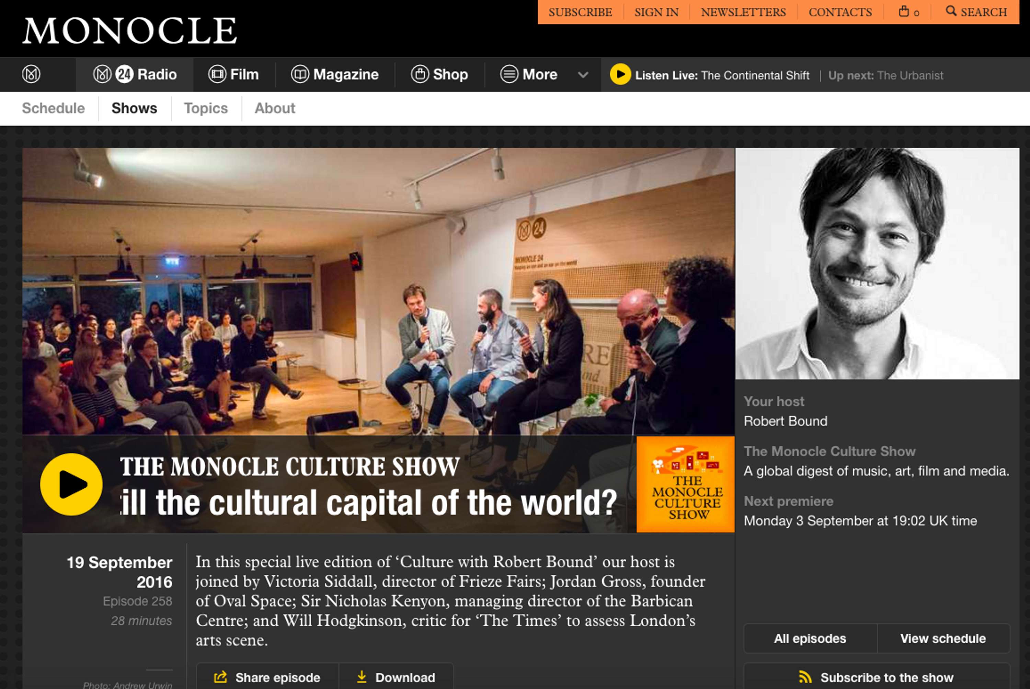Viewport: 1030px width, 689px height.
Task: Click the Monocle logo at top left
Action: [130, 31]
